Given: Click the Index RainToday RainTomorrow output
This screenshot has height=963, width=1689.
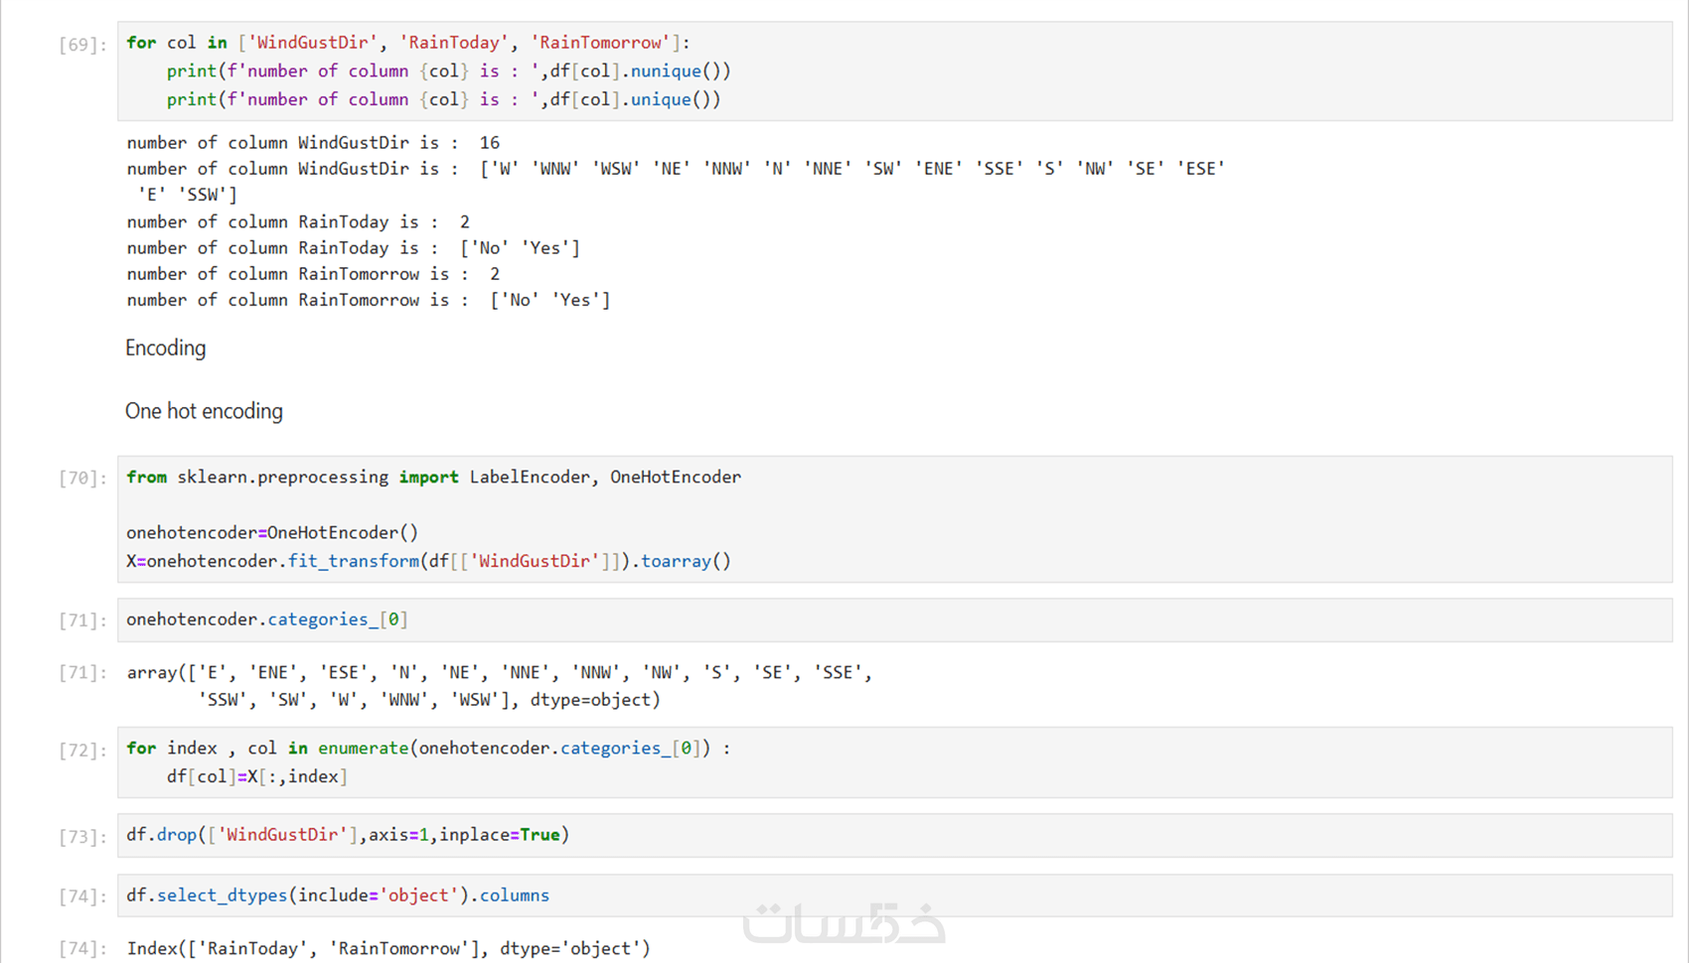Looking at the screenshot, I should click(388, 949).
